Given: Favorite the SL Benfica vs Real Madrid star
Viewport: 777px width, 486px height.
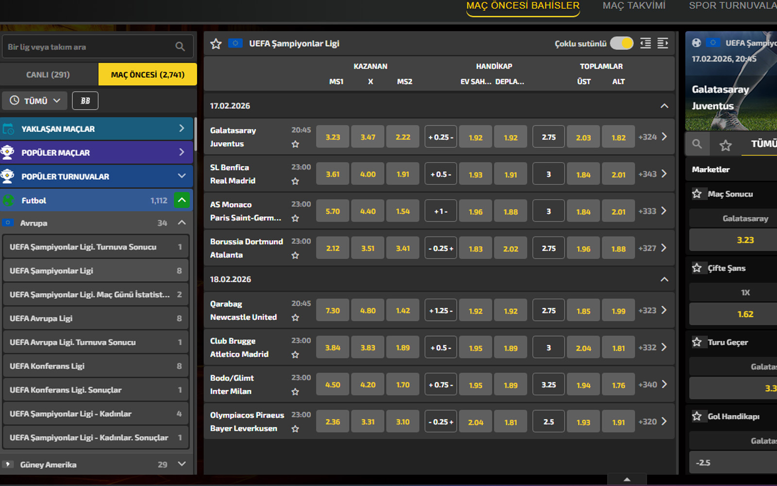Looking at the screenshot, I should click(x=295, y=181).
